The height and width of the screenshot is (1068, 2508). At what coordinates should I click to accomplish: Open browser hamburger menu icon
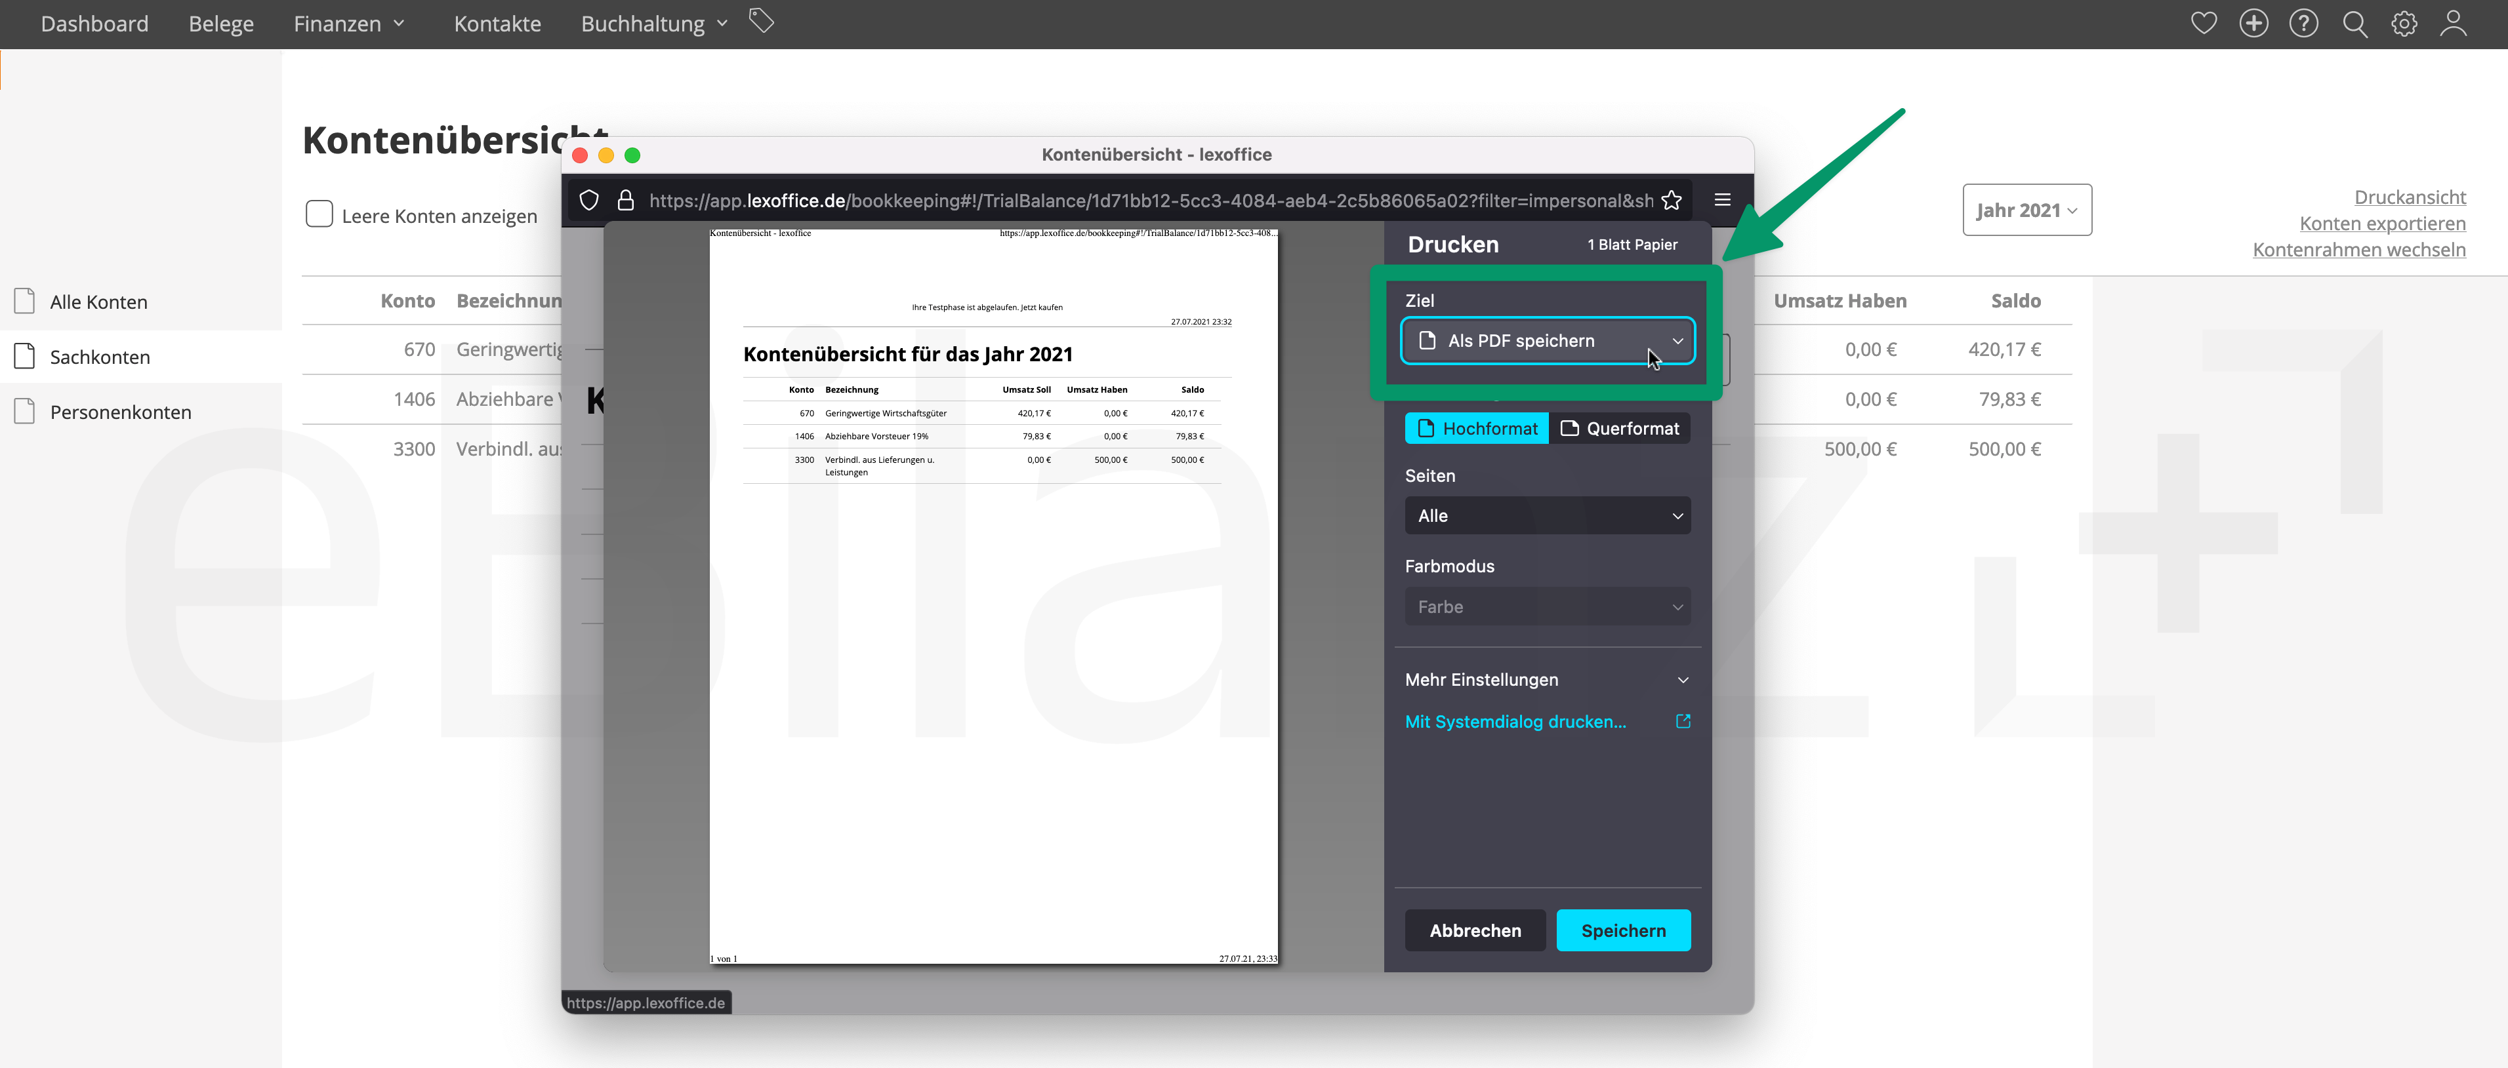point(1722,199)
